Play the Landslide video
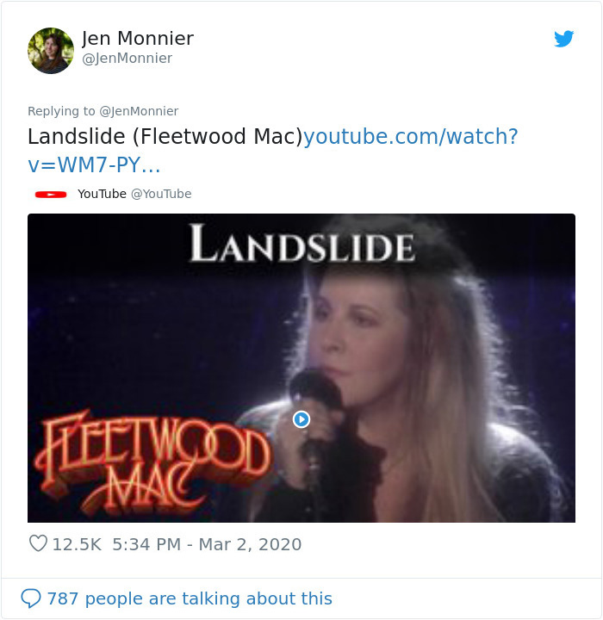603x620 pixels. [301, 419]
